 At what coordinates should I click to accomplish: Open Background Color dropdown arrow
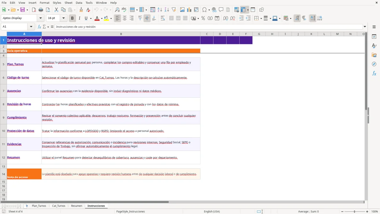[x=111, y=18]
